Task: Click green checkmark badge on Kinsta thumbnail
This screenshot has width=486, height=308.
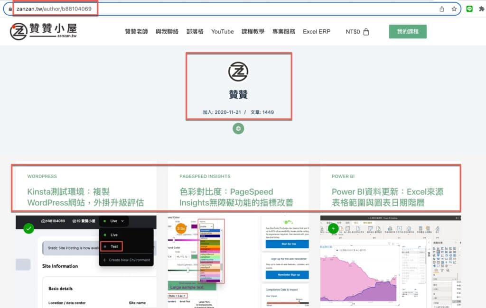Action: (29, 228)
